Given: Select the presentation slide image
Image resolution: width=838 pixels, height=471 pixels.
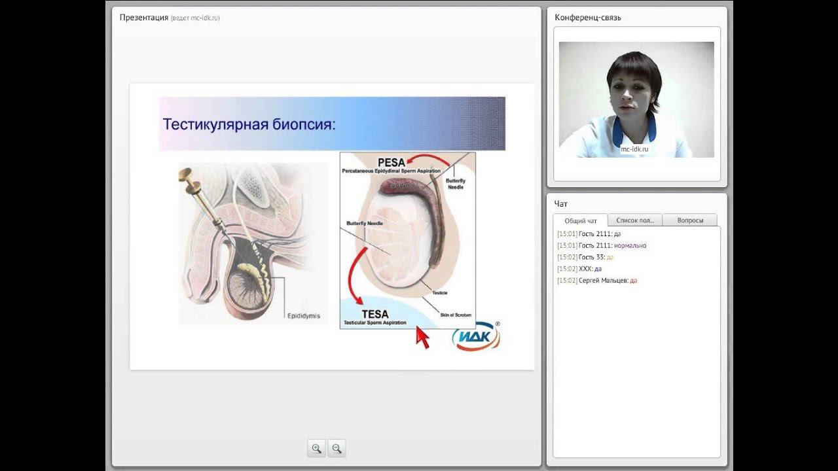Looking at the screenshot, I should point(332,226).
